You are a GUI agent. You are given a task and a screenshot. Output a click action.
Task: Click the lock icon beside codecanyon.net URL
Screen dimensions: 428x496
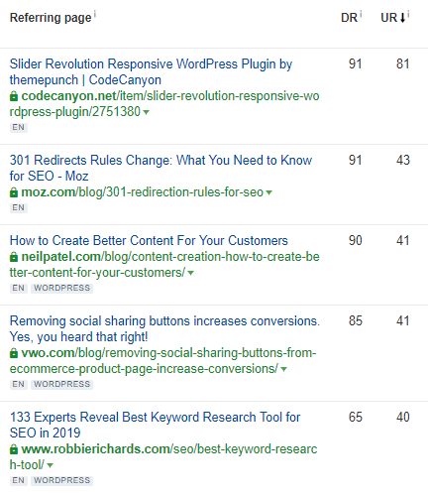(x=14, y=96)
